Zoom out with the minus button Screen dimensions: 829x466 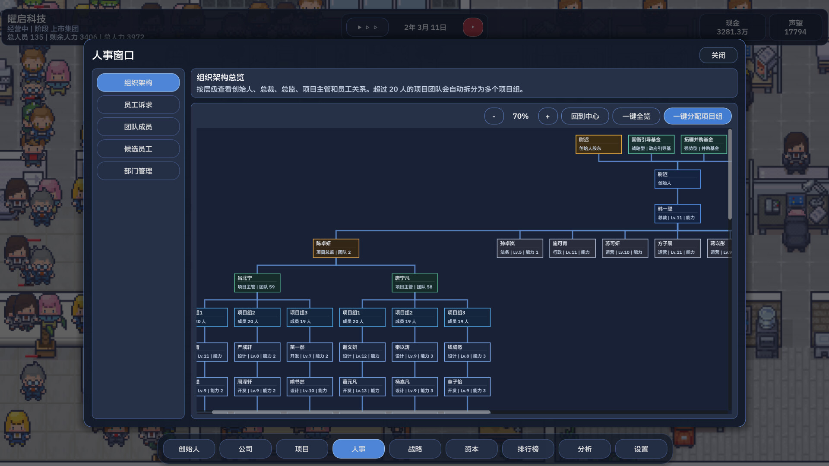[x=494, y=116]
